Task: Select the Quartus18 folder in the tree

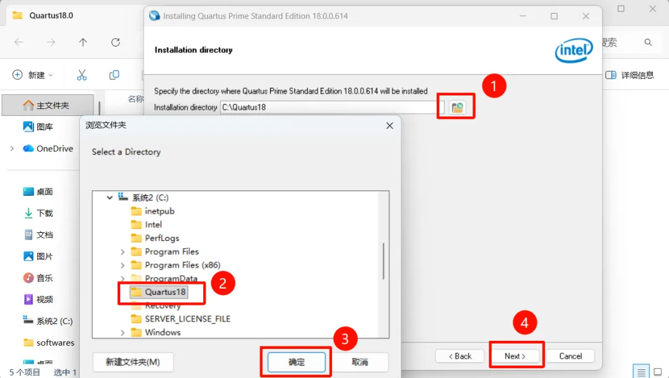Action: tap(159, 292)
